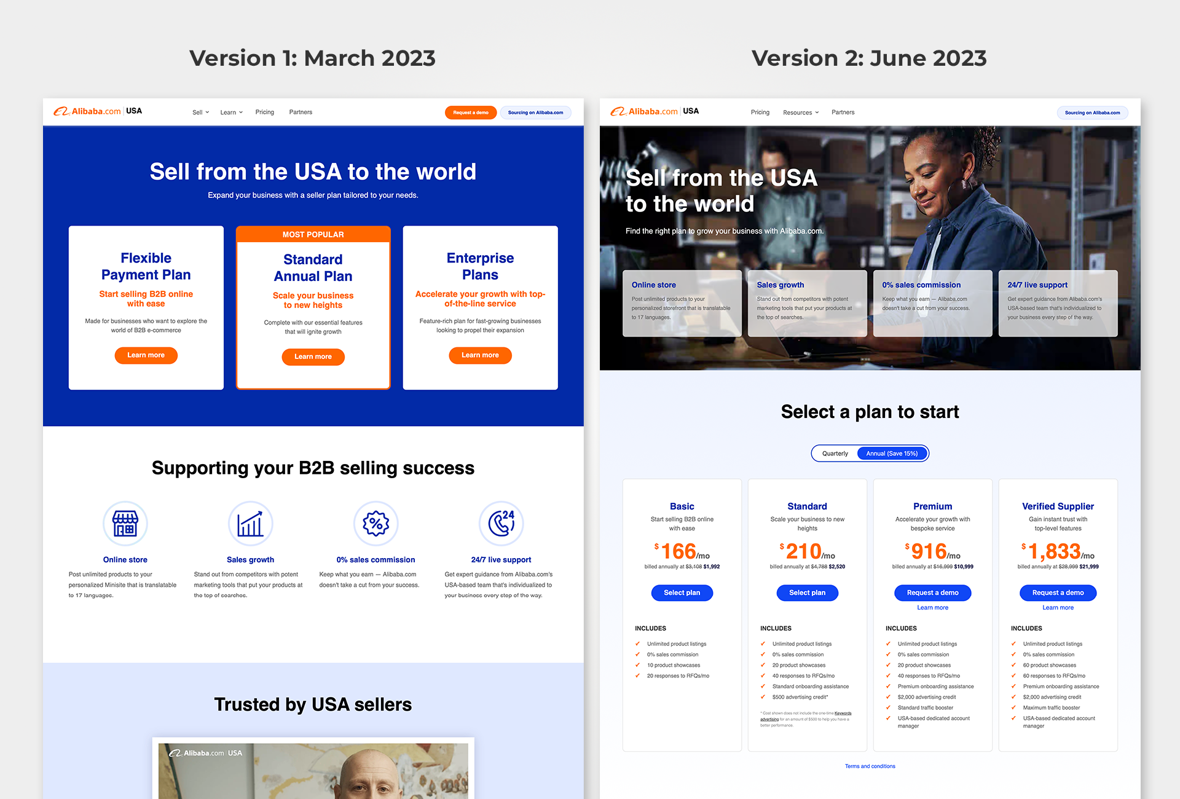Click the MOST POPULAR banner

coord(313,234)
